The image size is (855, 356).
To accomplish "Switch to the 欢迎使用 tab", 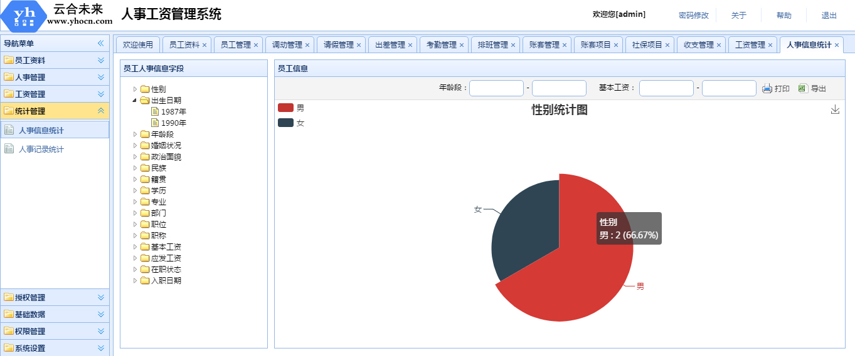I will 137,45.
